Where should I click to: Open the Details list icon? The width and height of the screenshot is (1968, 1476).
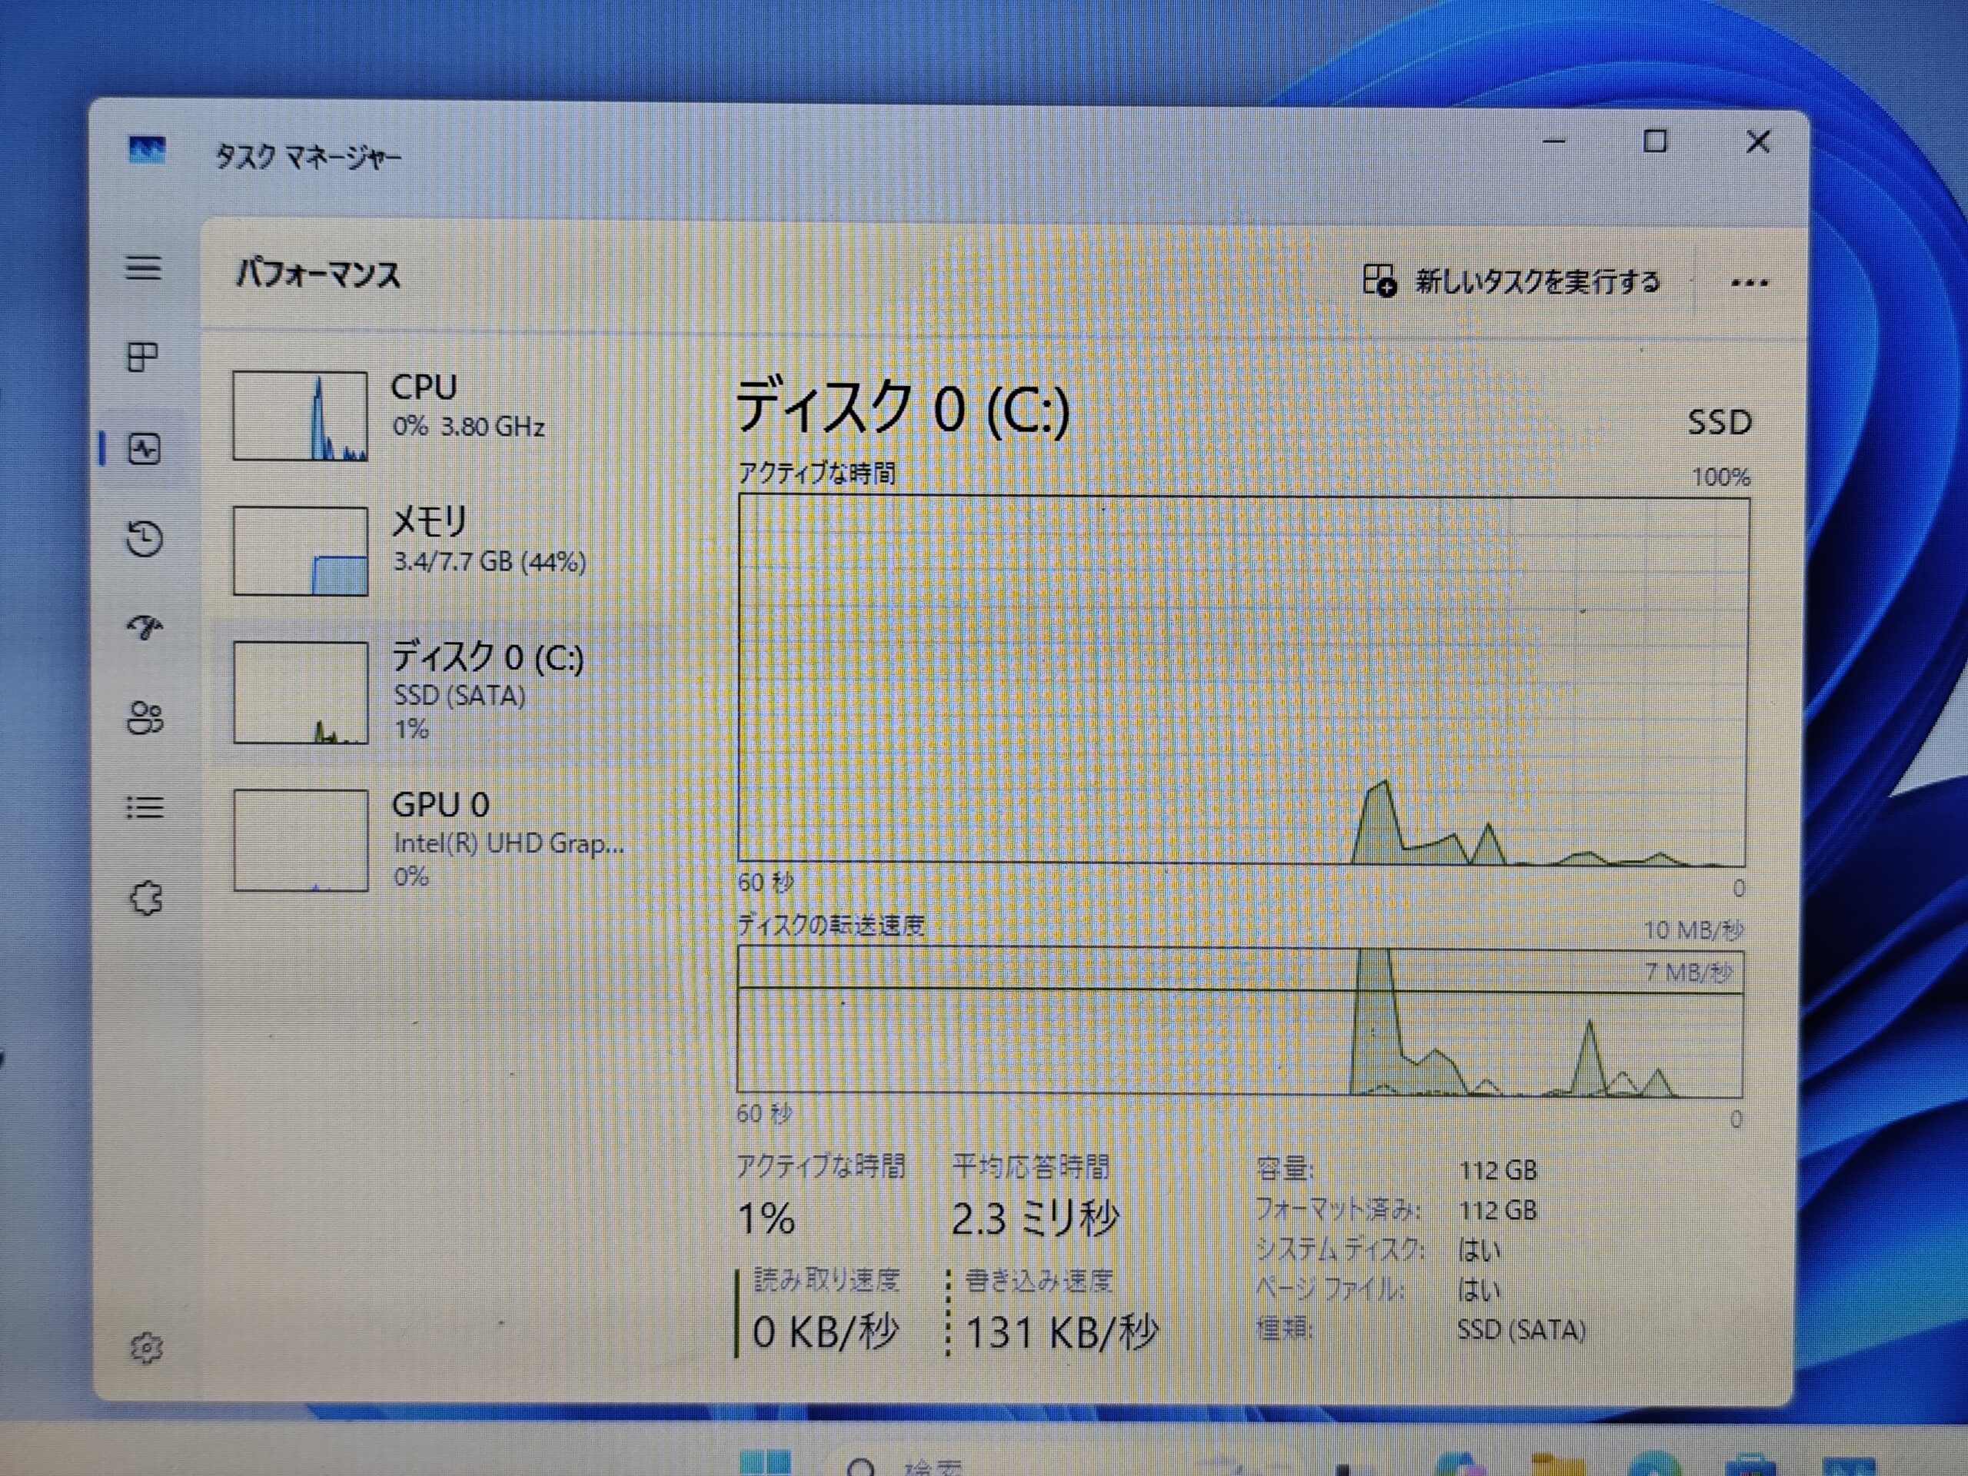click(145, 808)
